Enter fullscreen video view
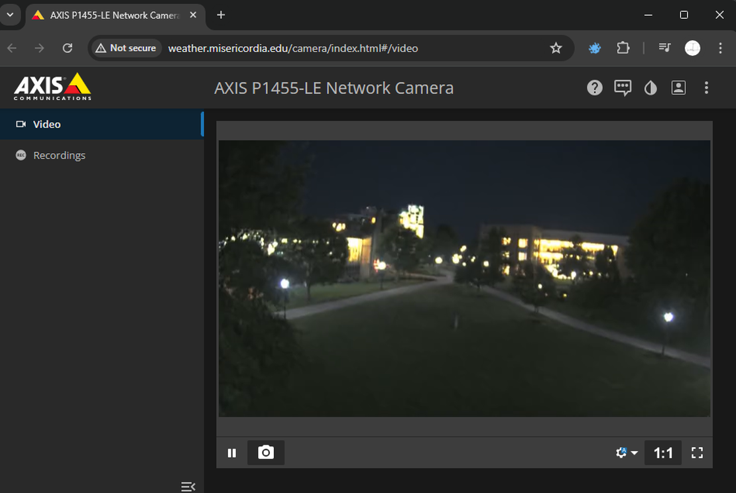 (697, 453)
